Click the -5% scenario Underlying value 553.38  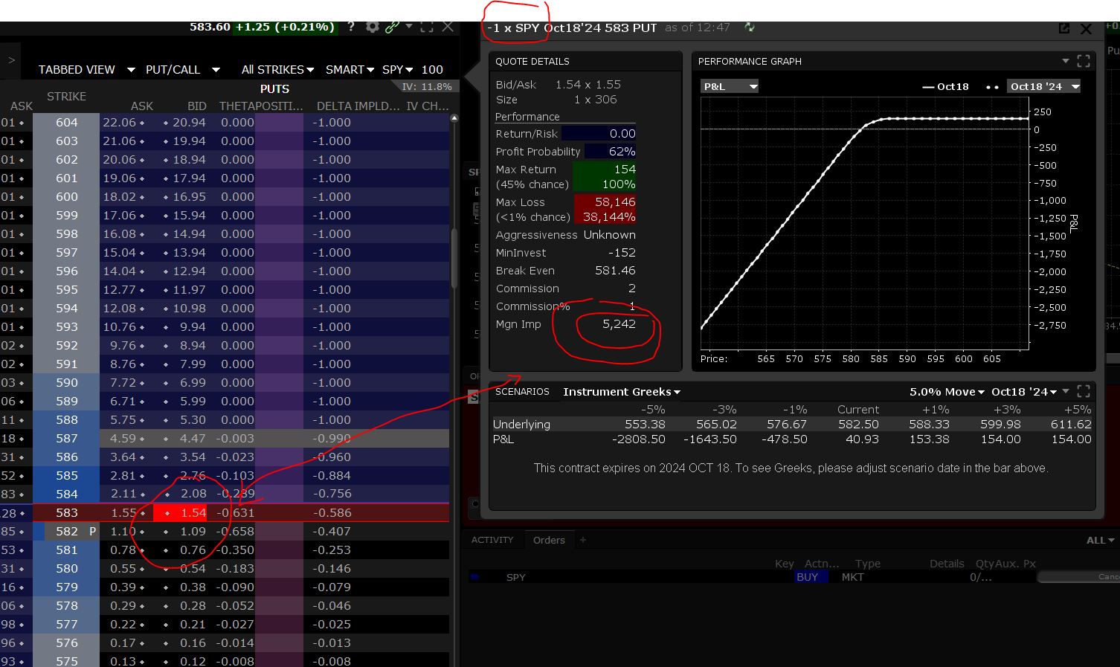click(x=645, y=425)
